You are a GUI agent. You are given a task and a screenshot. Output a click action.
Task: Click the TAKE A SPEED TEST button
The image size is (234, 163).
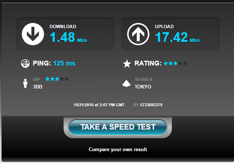(118, 127)
